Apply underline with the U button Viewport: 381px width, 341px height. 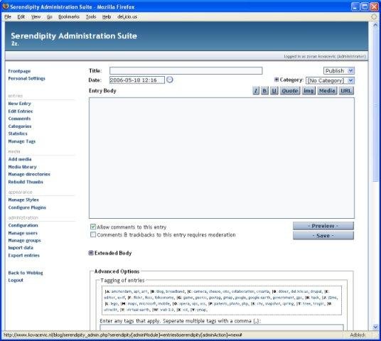(x=274, y=91)
